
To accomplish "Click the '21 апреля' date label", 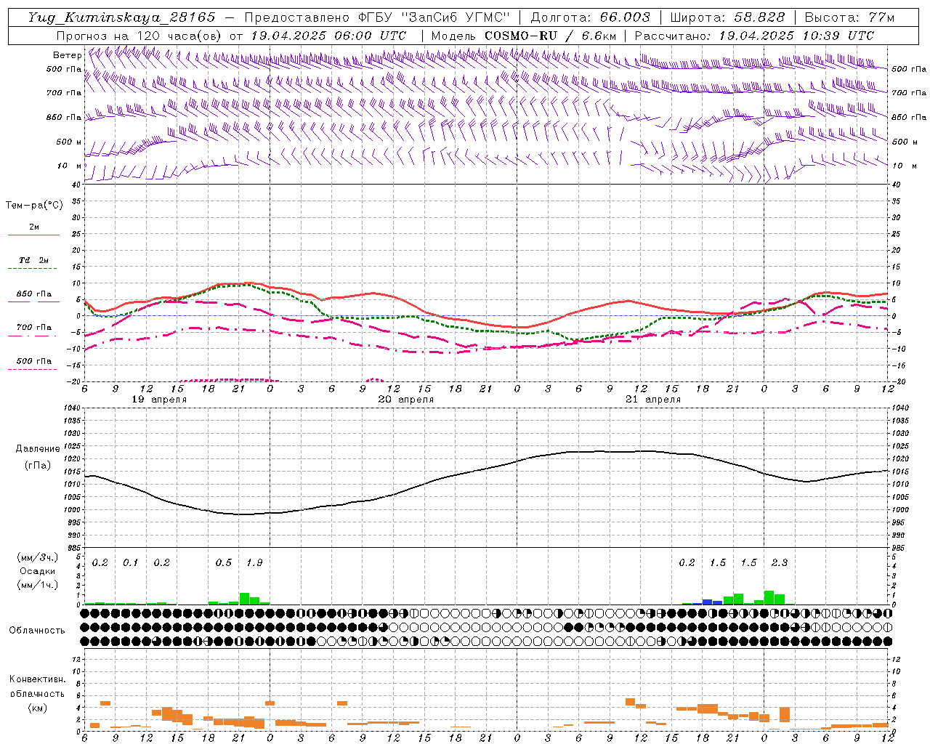I will (653, 400).
